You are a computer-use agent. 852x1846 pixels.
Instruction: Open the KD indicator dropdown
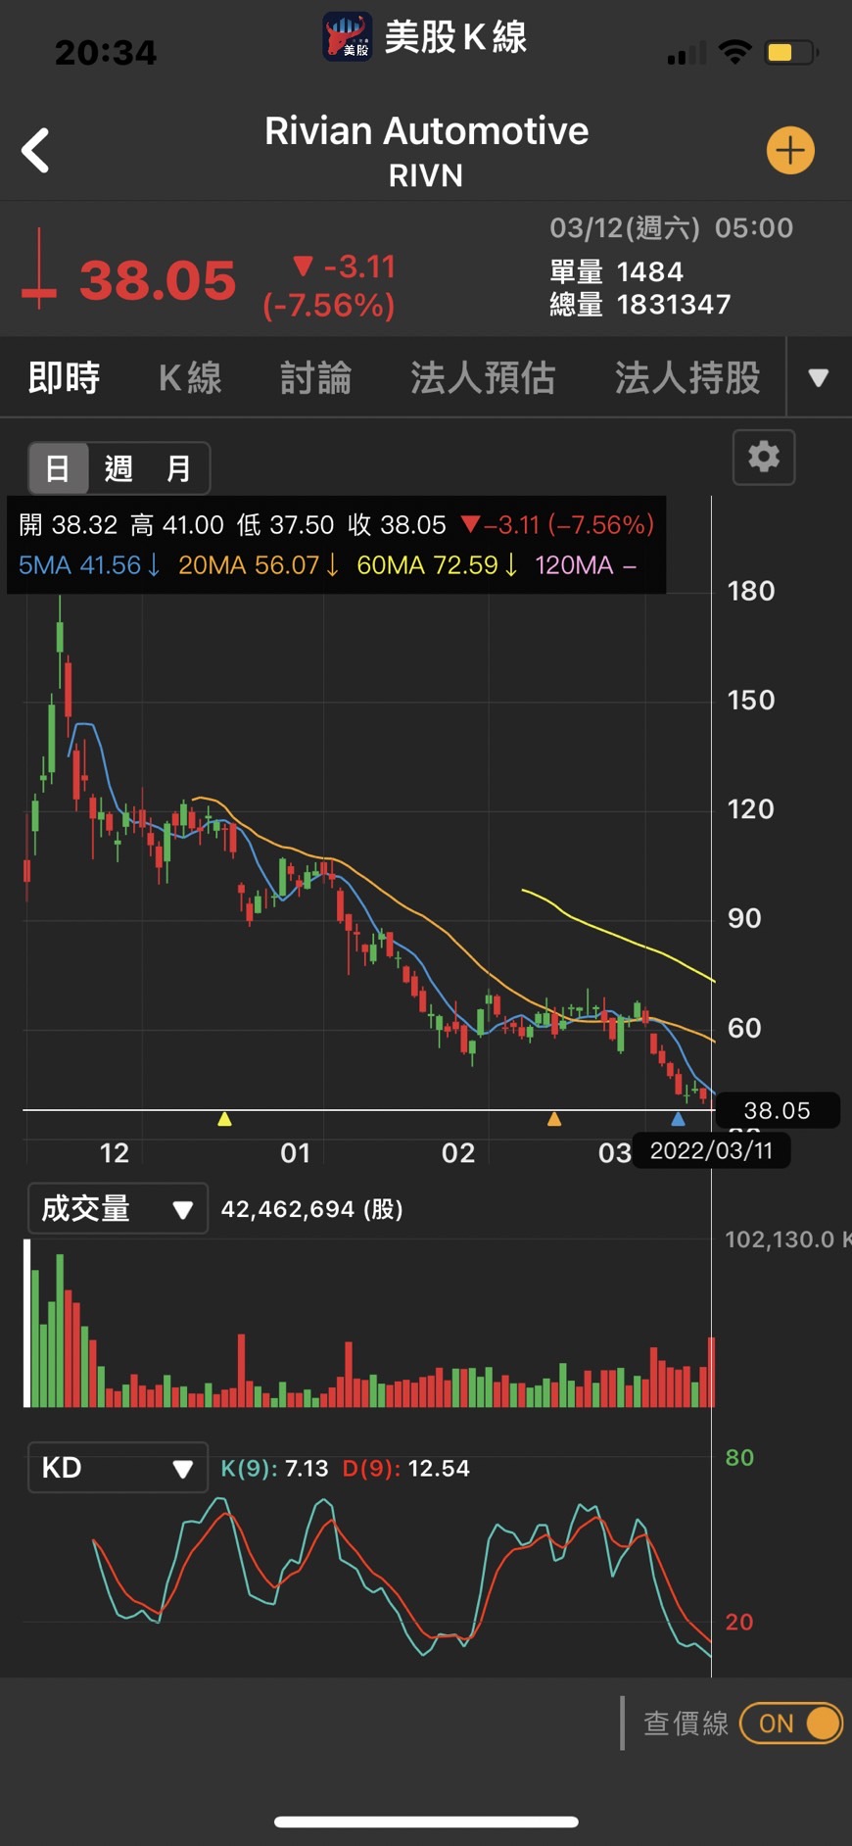coord(118,1468)
